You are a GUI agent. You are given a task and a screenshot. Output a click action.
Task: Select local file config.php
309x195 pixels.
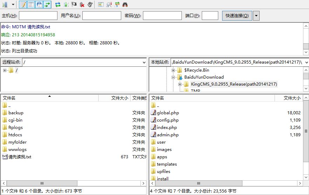(168, 120)
